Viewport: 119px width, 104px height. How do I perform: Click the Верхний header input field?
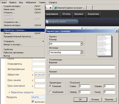(x=82, y=67)
